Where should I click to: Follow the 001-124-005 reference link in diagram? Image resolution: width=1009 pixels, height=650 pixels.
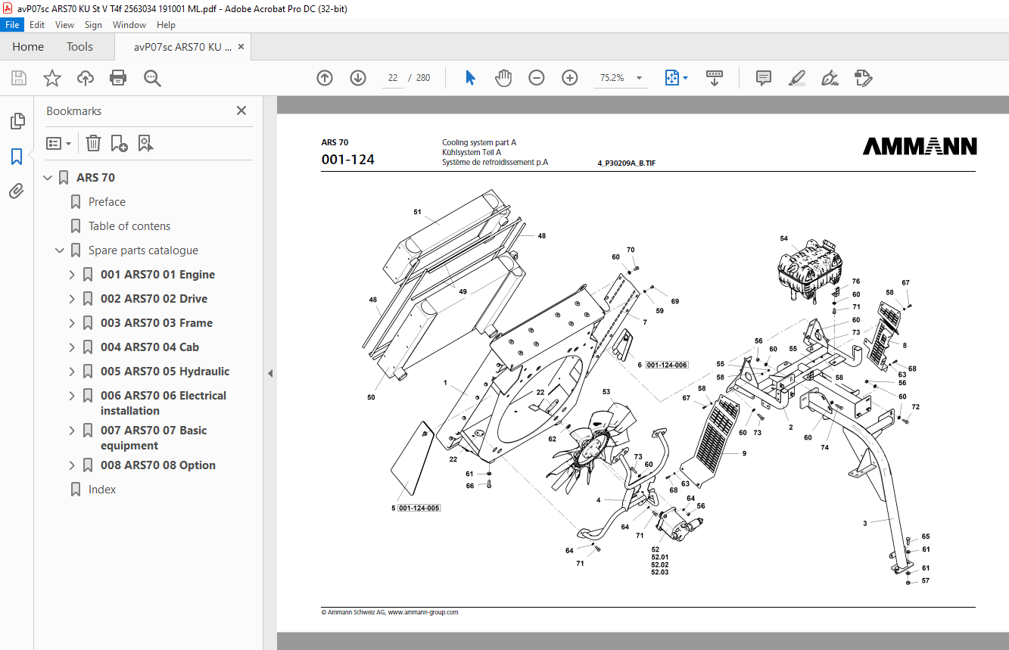[x=419, y=508]
